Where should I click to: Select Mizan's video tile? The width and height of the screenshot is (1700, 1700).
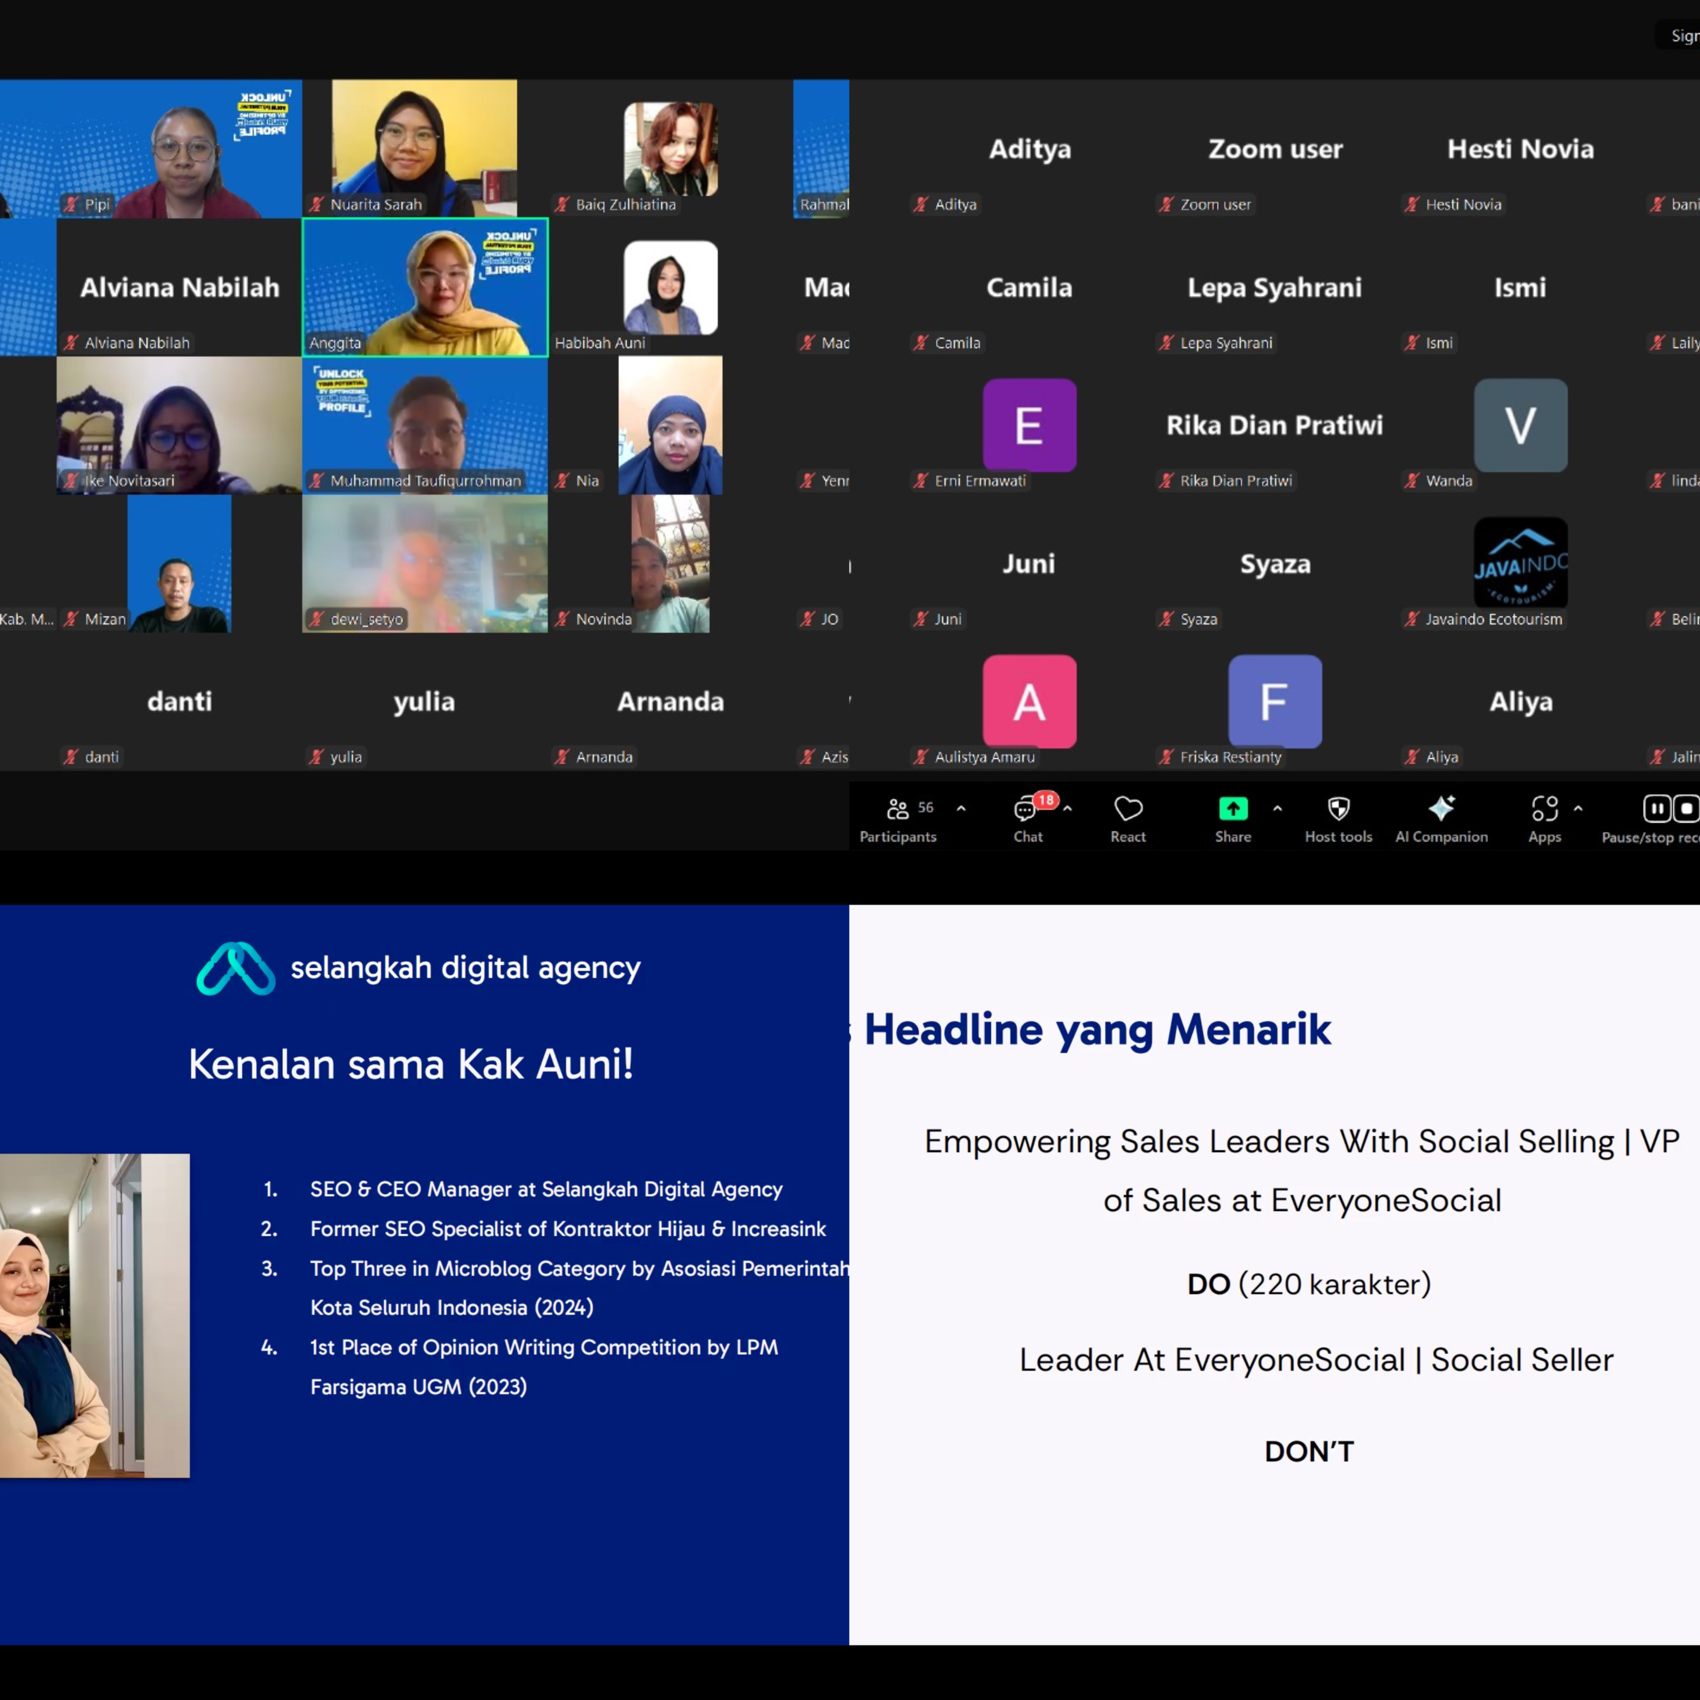[179, 563]
